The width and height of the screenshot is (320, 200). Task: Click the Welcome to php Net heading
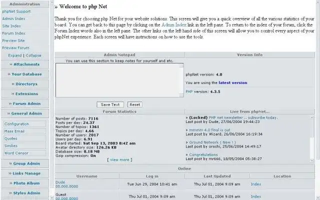81,6
